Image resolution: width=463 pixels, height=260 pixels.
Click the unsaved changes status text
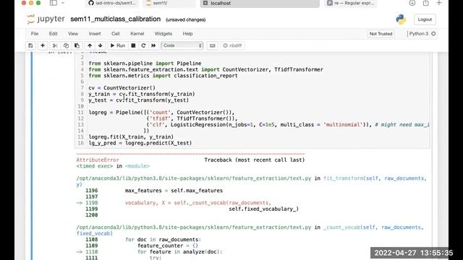[x=185, y=19]
